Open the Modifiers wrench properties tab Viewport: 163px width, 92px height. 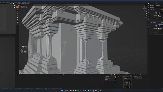(x=148, y=20)
